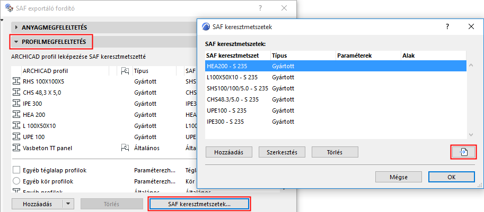Click the help question mark in SAF keresztmetszetek dialog
This screenshot has width=484, height=212.
[447, 27]
